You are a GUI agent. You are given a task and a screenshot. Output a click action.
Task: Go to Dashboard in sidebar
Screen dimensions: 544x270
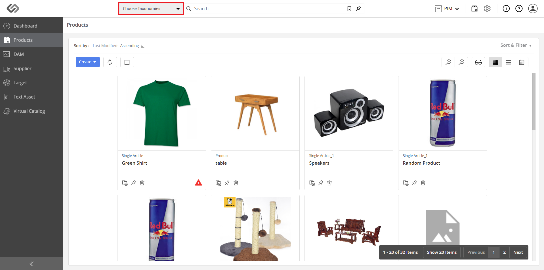(31, 26)
